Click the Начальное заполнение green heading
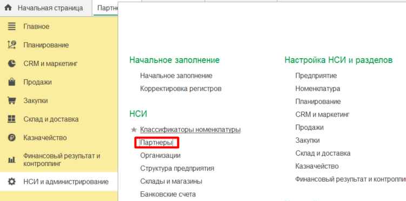The image size is (406, 201). (x=175, y=60)
